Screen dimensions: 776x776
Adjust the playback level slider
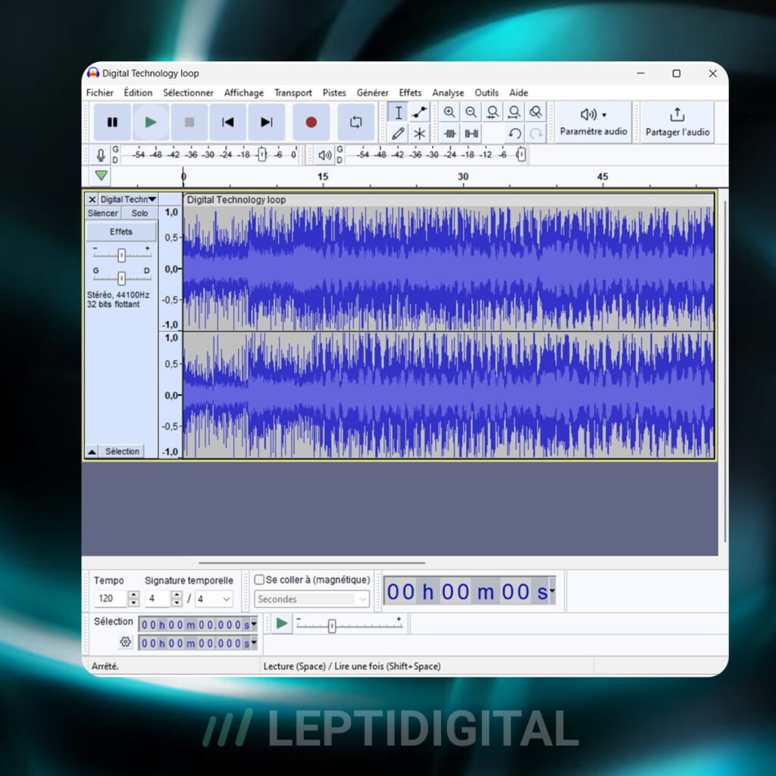click(521, 155)
